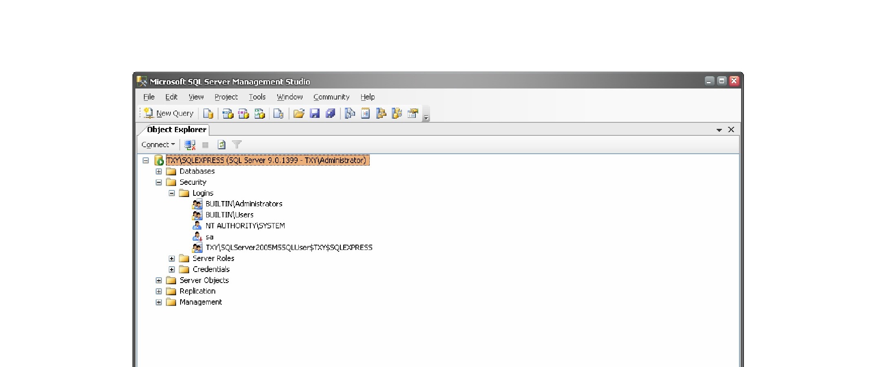Select the Object Explorer tab
Image resolution: width=876 pixels, height=367 pixels.
177,130
